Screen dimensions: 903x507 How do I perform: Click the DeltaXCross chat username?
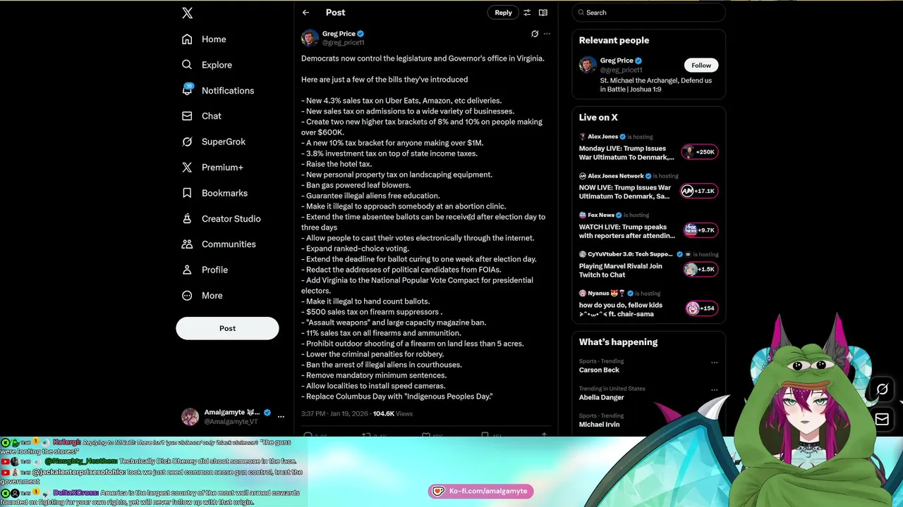pos(75,493)
